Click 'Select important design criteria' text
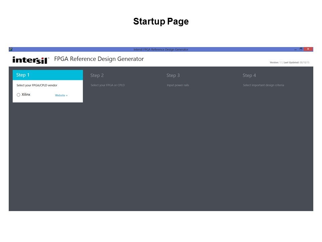Viewport: 322px width, 242px height. coord(263,85)
